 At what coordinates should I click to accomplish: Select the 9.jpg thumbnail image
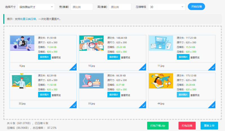[22, 43]
